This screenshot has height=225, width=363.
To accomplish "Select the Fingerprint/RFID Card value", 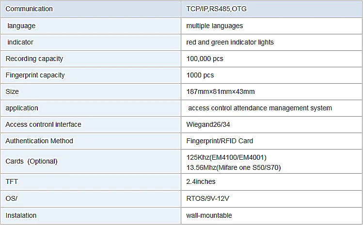I will pyautogui.click(x=220, y=141).
